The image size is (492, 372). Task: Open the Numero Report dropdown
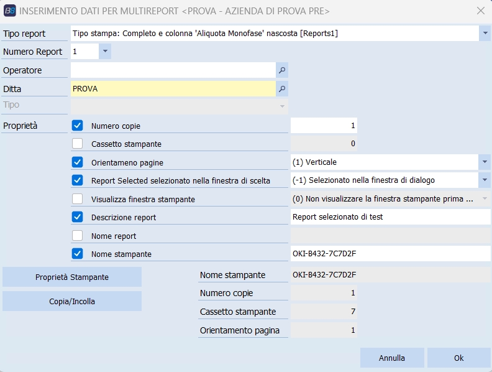tap(105, 51)
